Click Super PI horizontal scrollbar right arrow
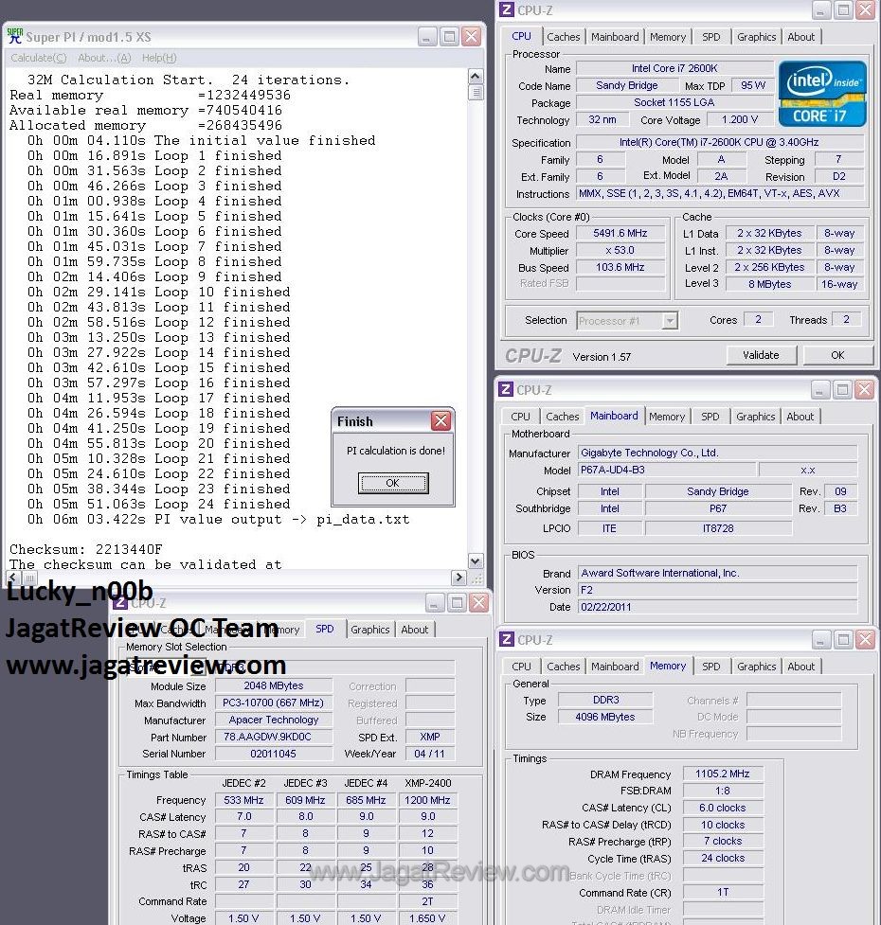Image resolution: width=881 pixels, height=925 pixels. tap(458, 578)
